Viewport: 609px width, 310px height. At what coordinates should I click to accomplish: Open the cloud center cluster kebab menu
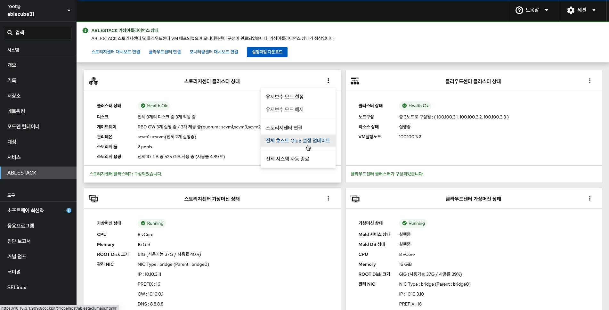[589, 81]
